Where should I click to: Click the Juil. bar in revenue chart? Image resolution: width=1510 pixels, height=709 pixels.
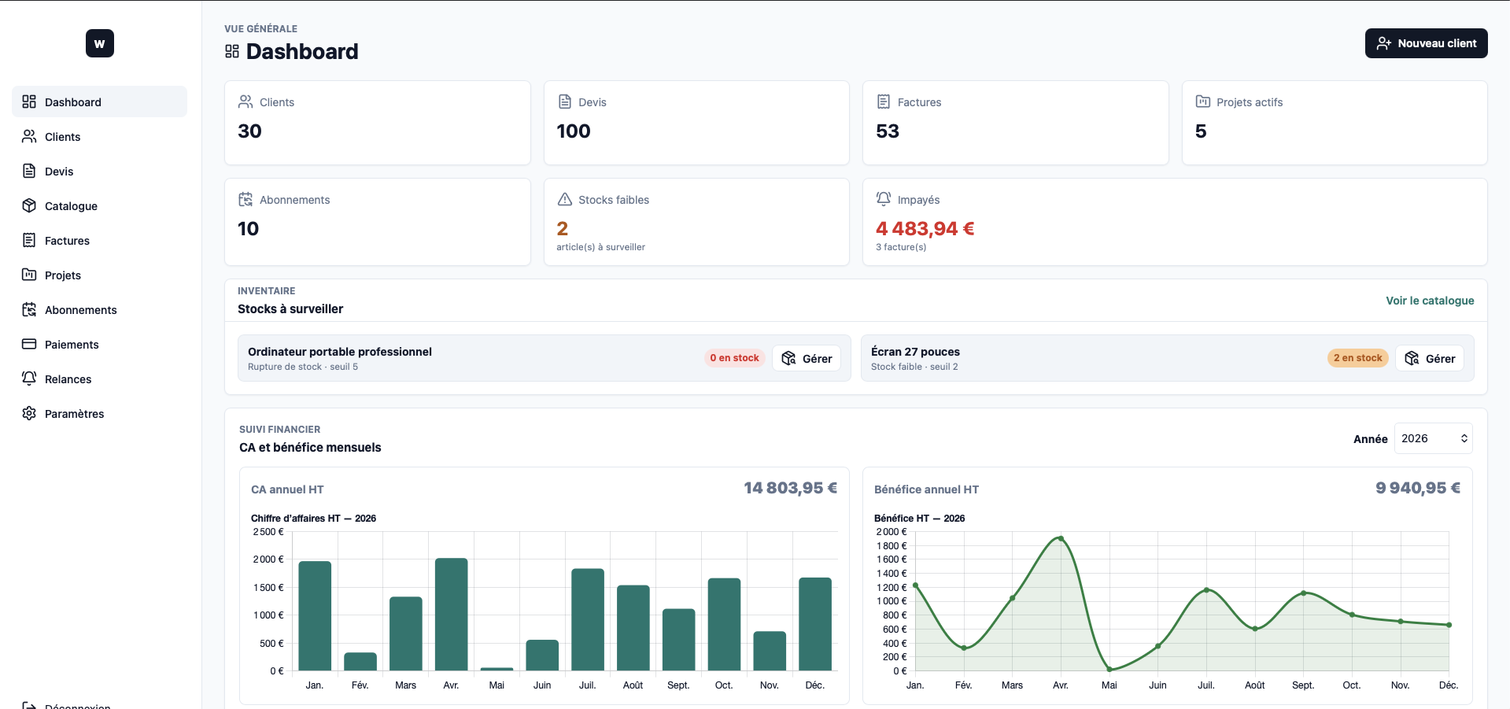(588, 620)
